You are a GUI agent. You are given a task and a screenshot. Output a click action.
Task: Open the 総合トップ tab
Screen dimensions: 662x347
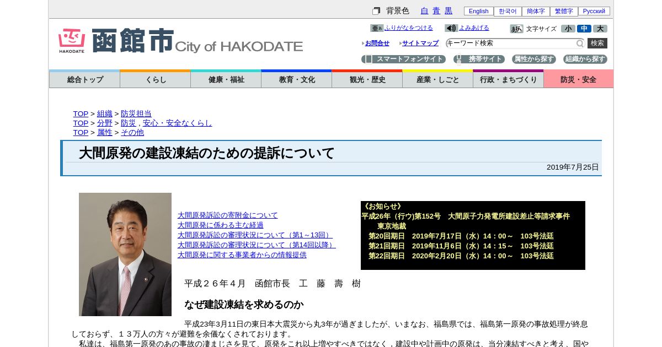click(x=84, y=79)
